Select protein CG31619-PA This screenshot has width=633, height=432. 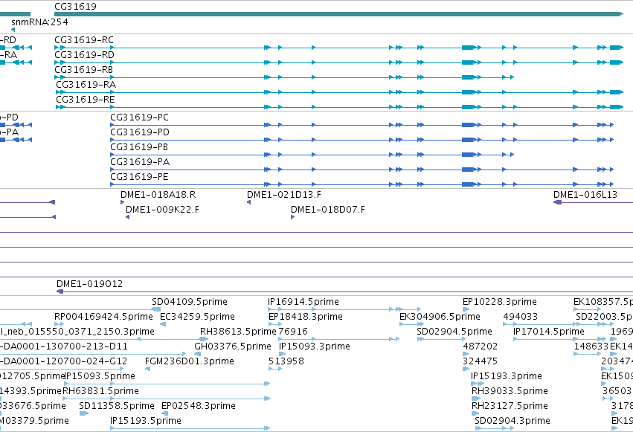140,162
